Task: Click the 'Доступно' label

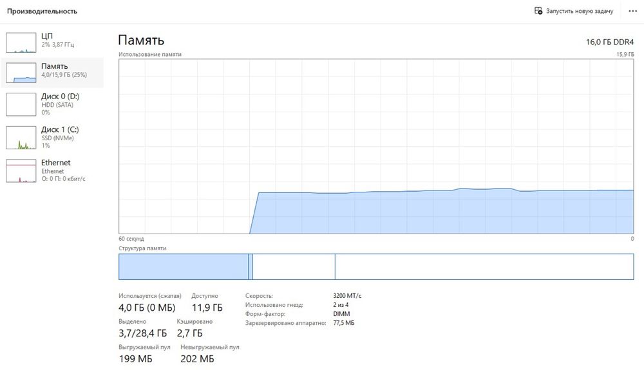Action: (205, 296)
